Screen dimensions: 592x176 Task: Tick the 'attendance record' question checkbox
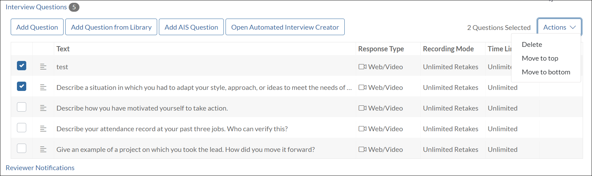click(22, 128)
